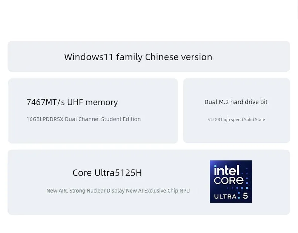This screenshot has width=298, height=233.
Task: Click the numeral 5 in the Intel badge
Action: pyautogui.click(x=245, y=196)
